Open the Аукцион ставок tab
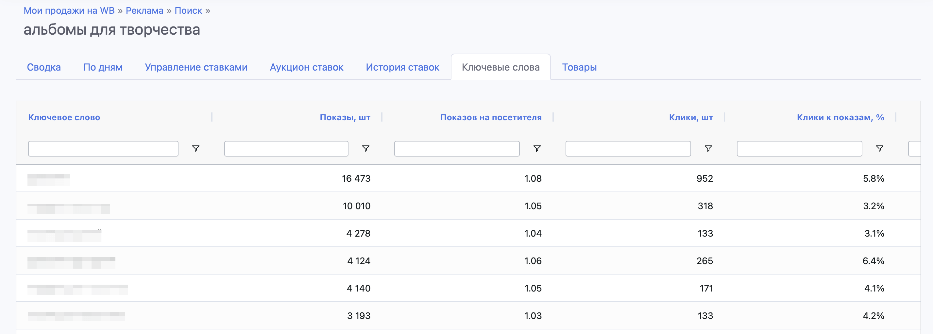This screenshot has width=933, height=334. (x=306, y=67)
